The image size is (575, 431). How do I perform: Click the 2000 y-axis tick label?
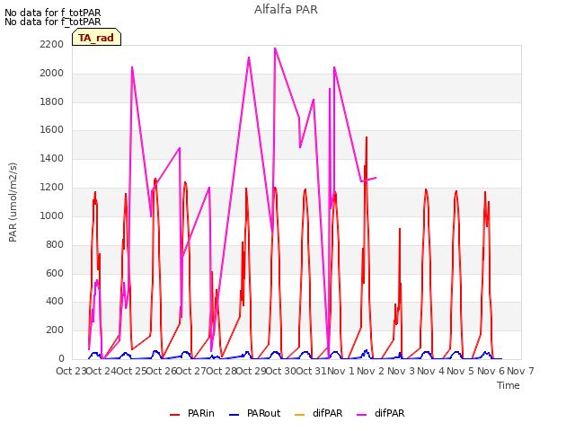click(x=52, y=74)
